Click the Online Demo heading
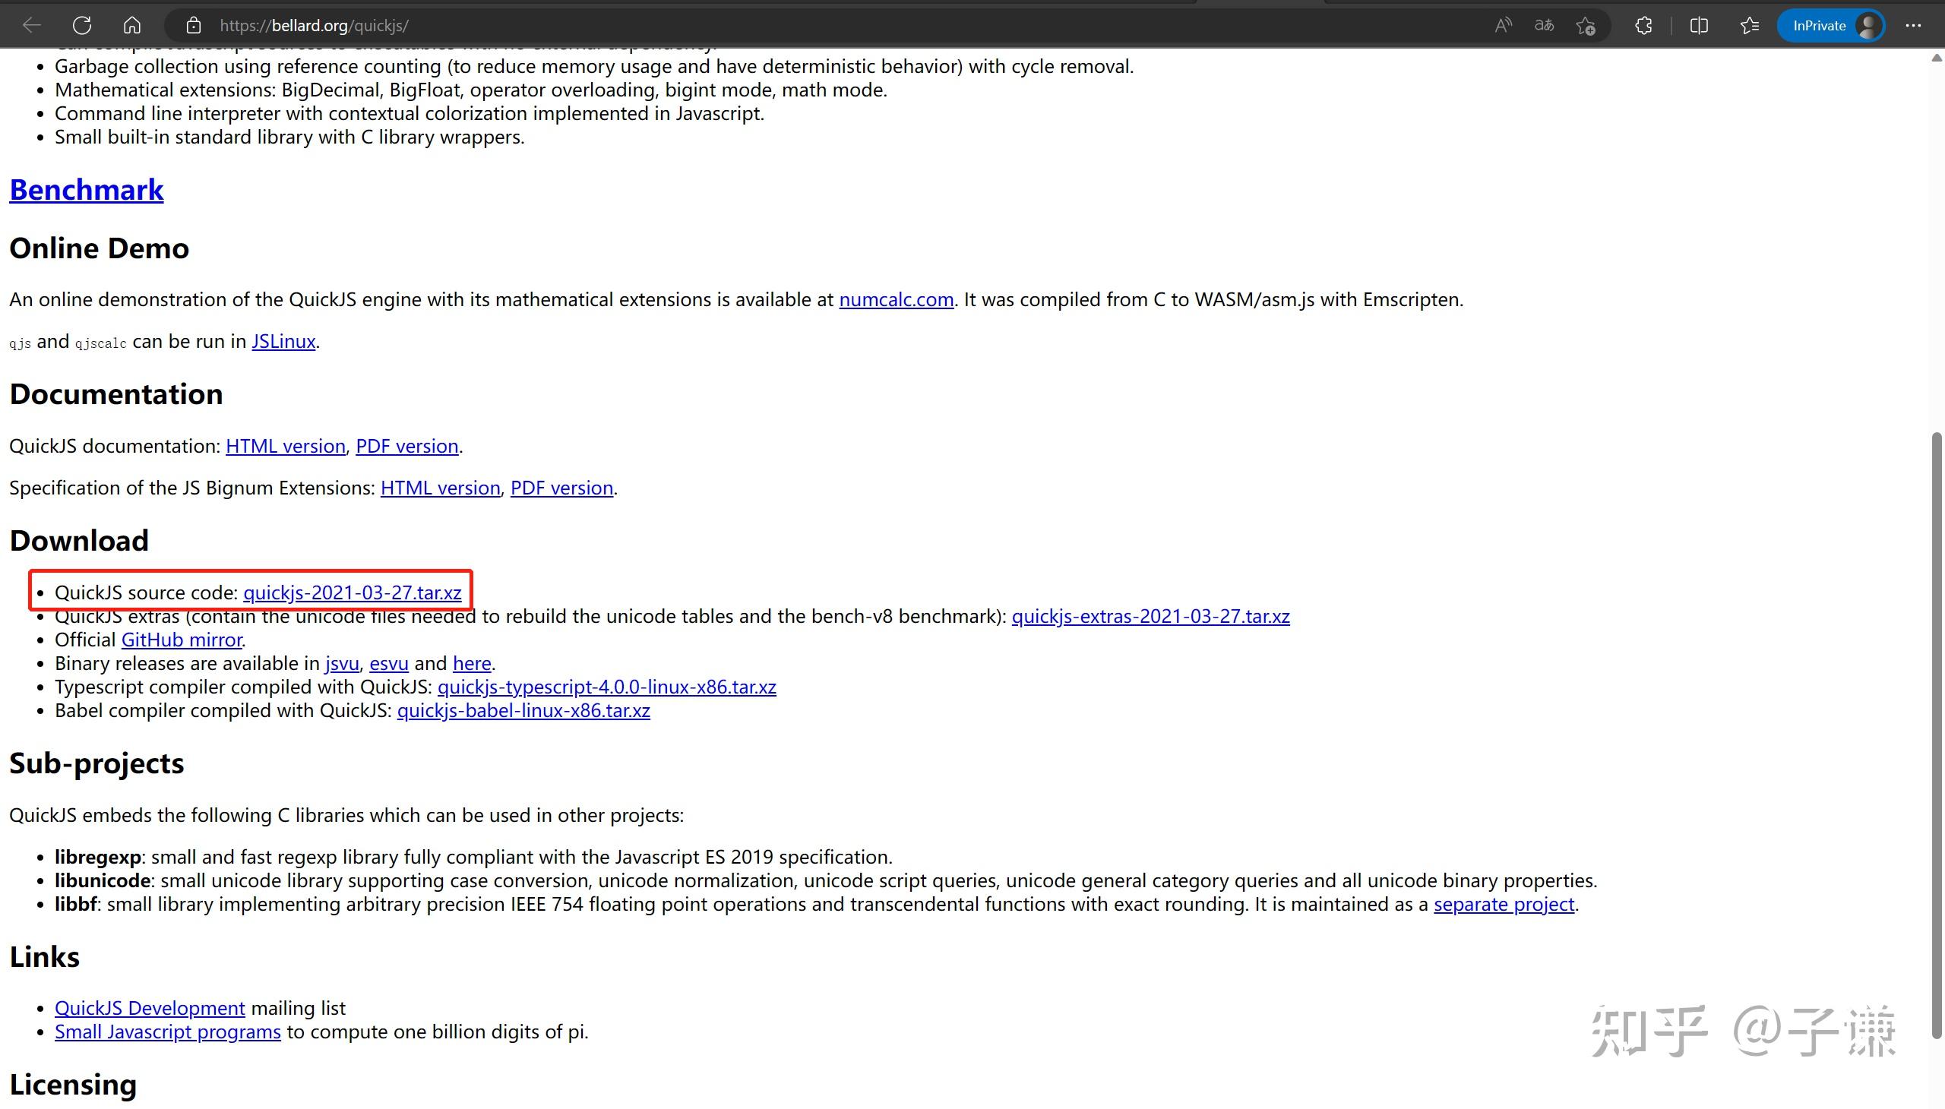The height and width of the screenshot is (1109, 1945). coord(99,248)
